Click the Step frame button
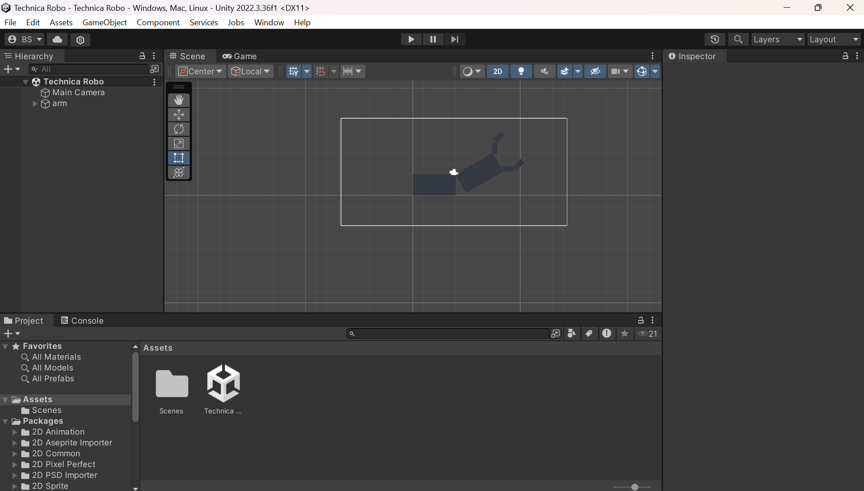This screenshot has height=491, width=864. [454, 39]
